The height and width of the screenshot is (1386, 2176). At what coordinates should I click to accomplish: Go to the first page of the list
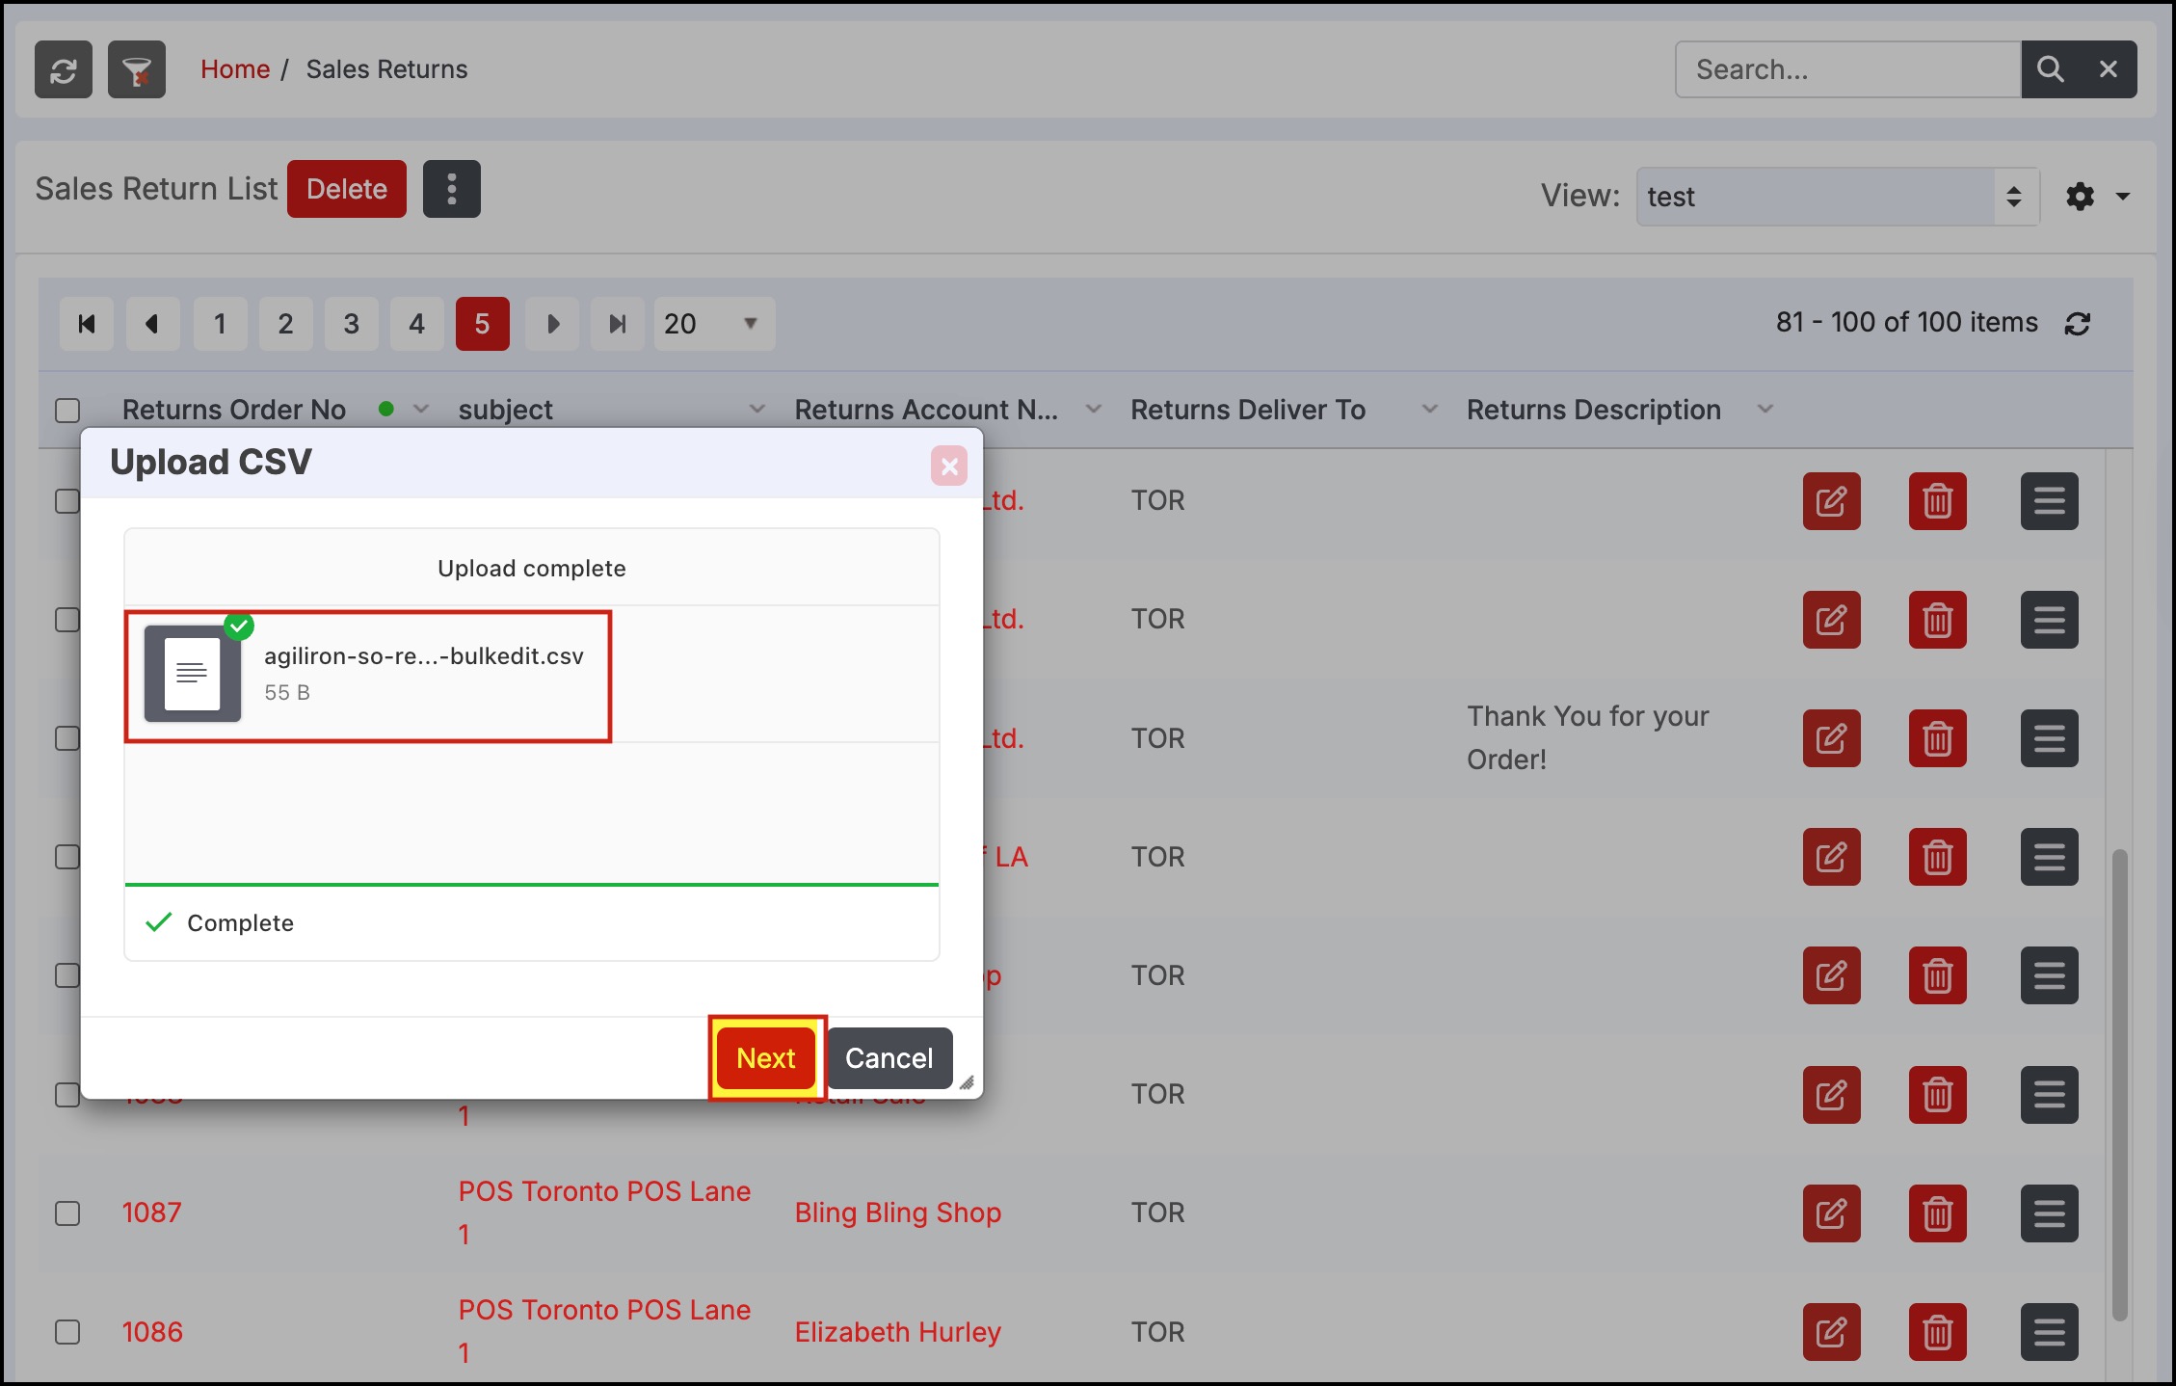(87, 324)
